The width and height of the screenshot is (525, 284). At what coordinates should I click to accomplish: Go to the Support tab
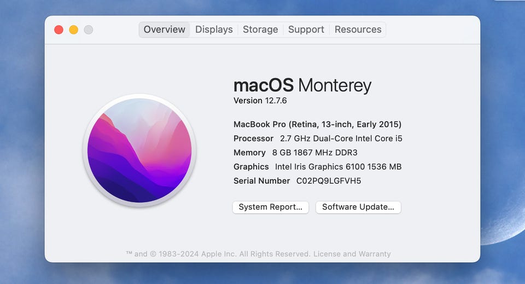(x=306, y=30)
